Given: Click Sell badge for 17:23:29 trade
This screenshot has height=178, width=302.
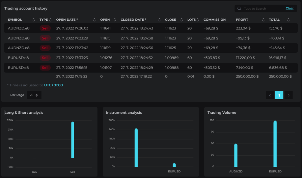Looking at the screenshot, I should tap(45, 38).
